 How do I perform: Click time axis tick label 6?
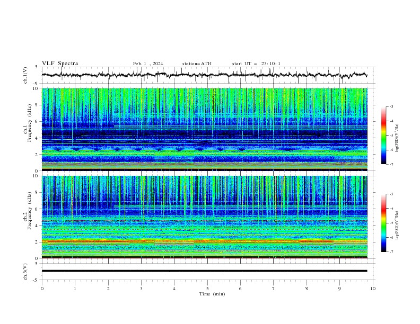(240, 289)
